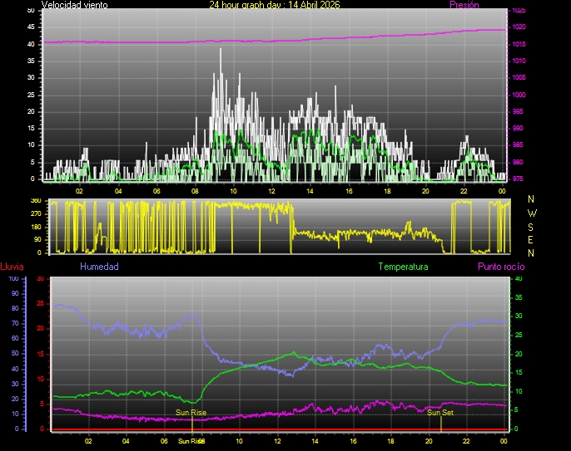The image size is (571, 451).
Task: Click the Sun Rise label on the bottom time axis
Action: click(x=190, y=441)
